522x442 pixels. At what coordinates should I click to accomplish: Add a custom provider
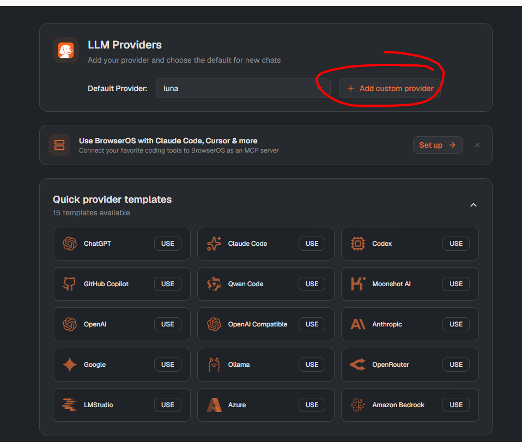click(x=390, y=88)
